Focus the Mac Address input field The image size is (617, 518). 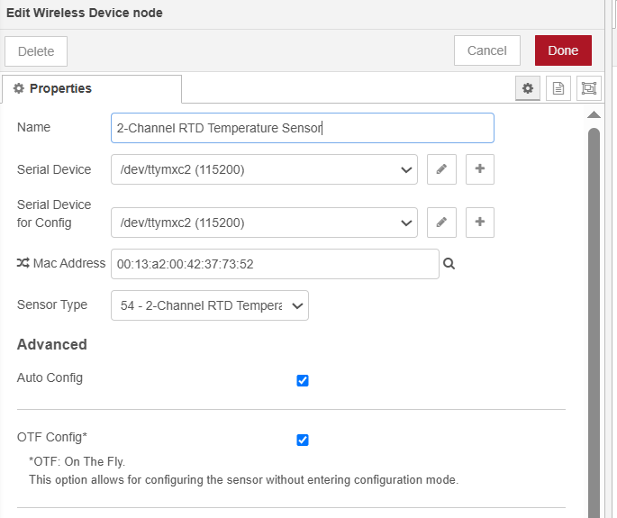(x=275, y=264)
